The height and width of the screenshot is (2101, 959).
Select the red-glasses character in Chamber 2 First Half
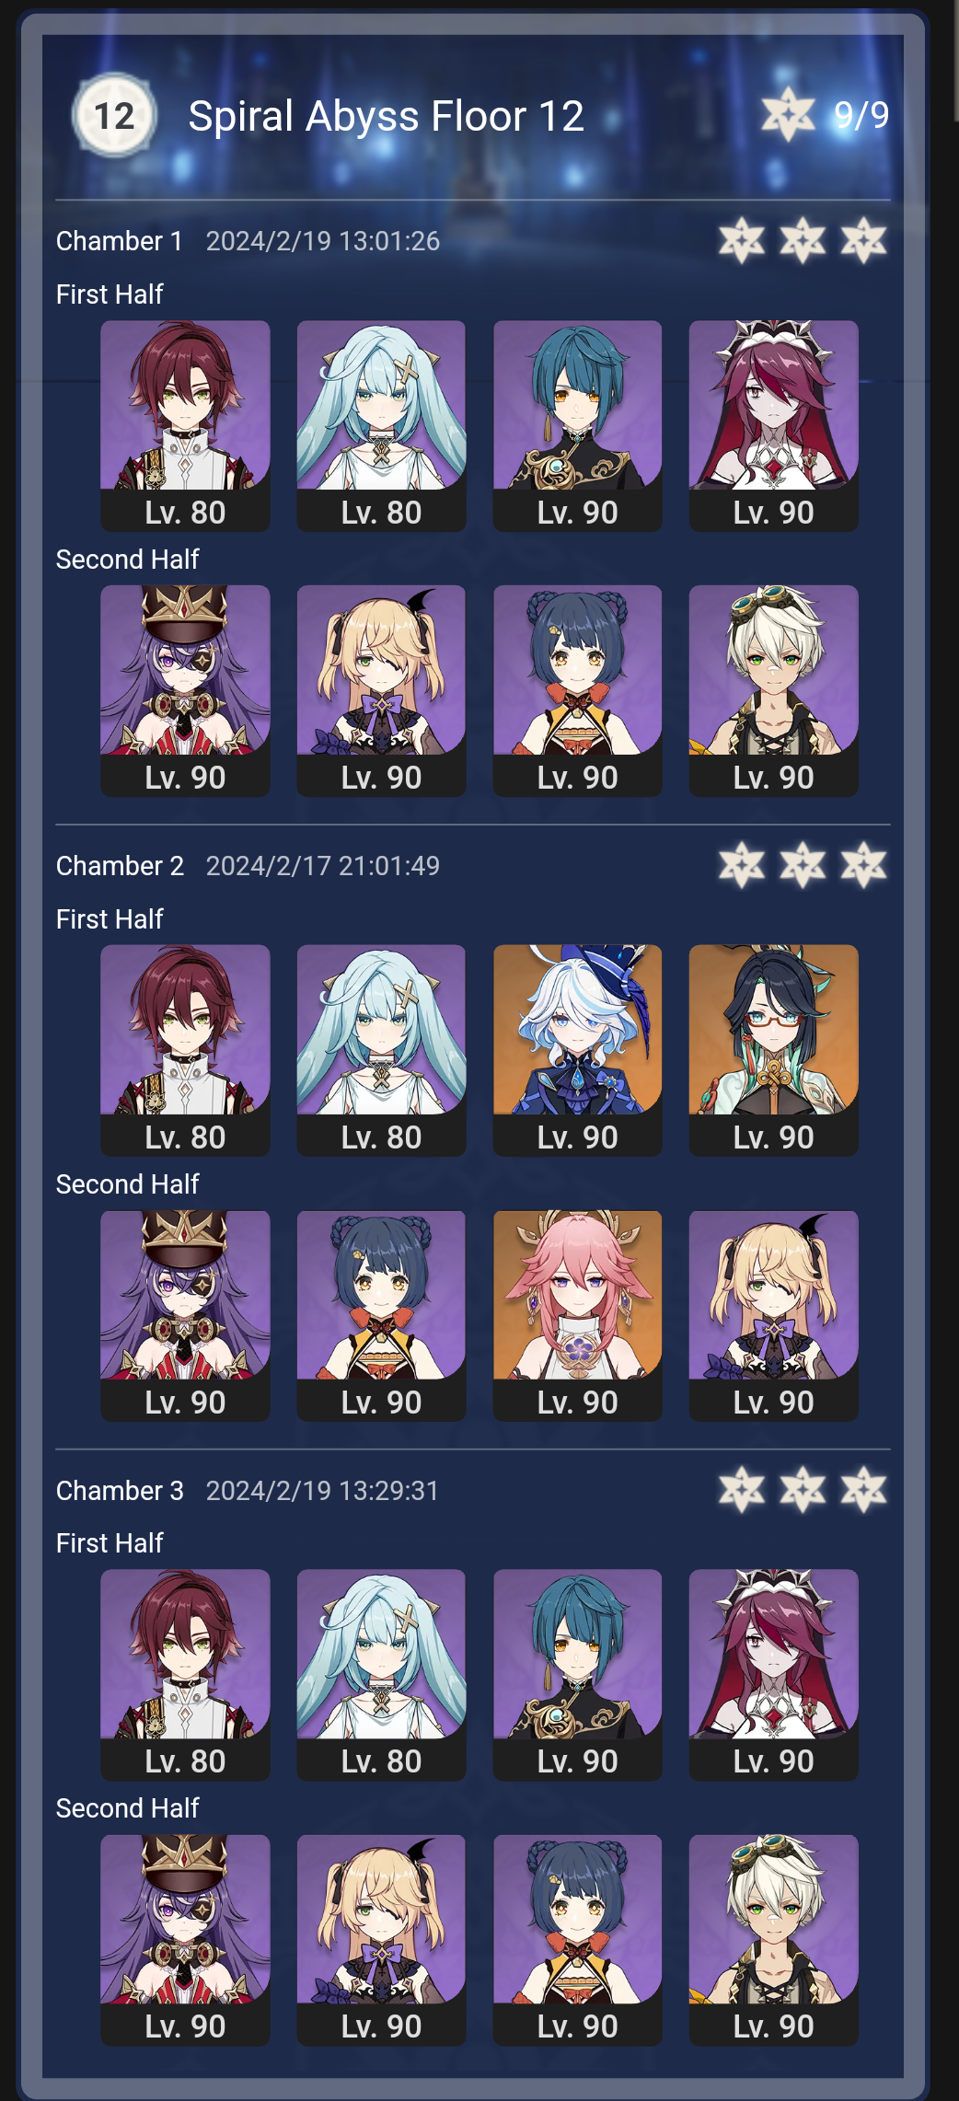773,1050
